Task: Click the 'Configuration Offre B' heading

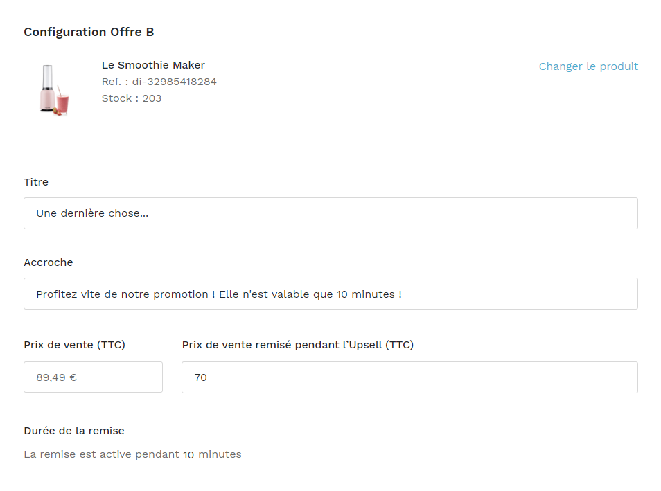Action: 89,32
